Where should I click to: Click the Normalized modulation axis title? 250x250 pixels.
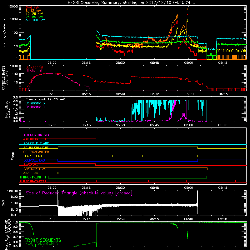8,109
